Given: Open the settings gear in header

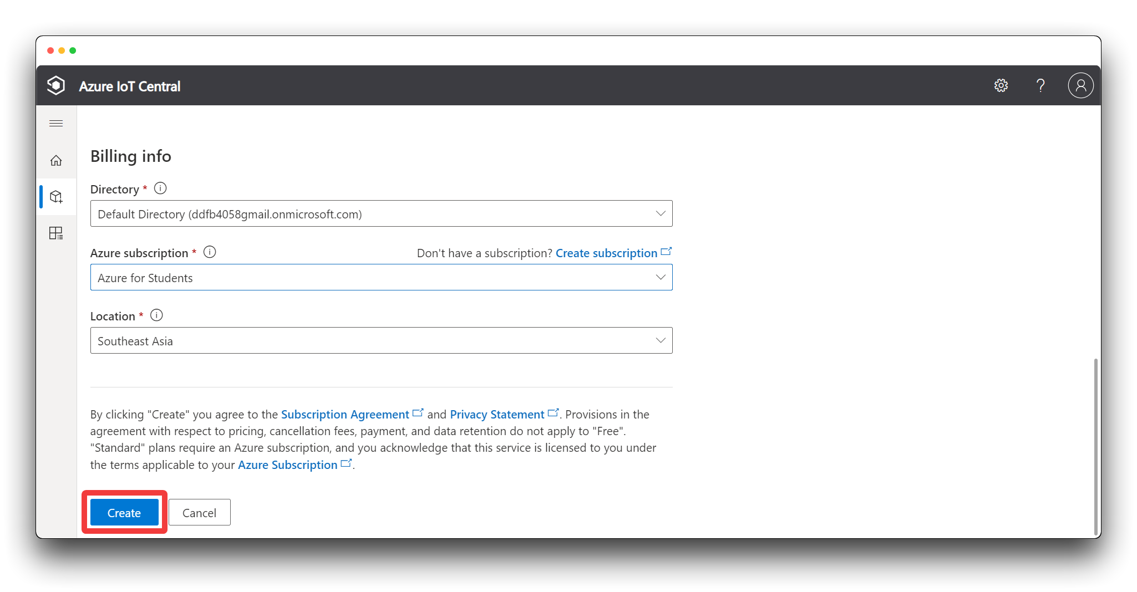Looking at the screenshot, I should [x=1001, y=86].
